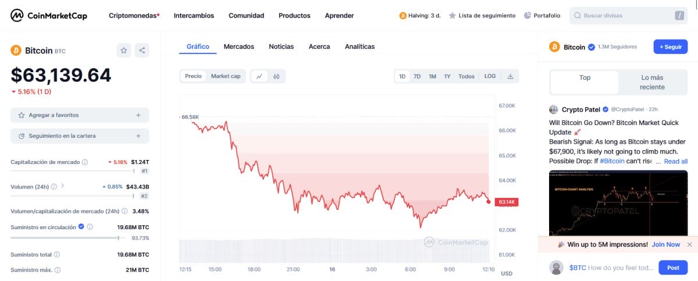Image resolution: width=698 pixels, height=281 pixels.
Task: Click the Bitcoin halving countdown icon
Action: coord(403,16)
